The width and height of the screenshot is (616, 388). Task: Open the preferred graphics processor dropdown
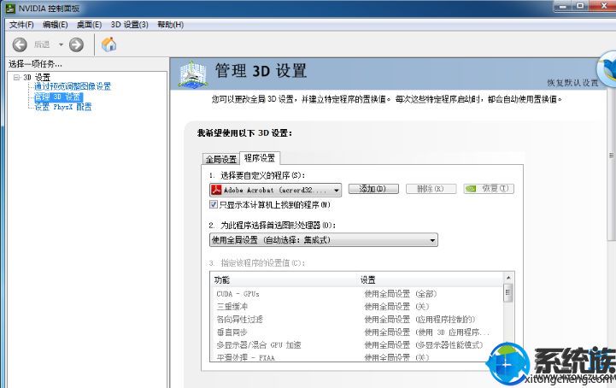click(x=324, y=240)
